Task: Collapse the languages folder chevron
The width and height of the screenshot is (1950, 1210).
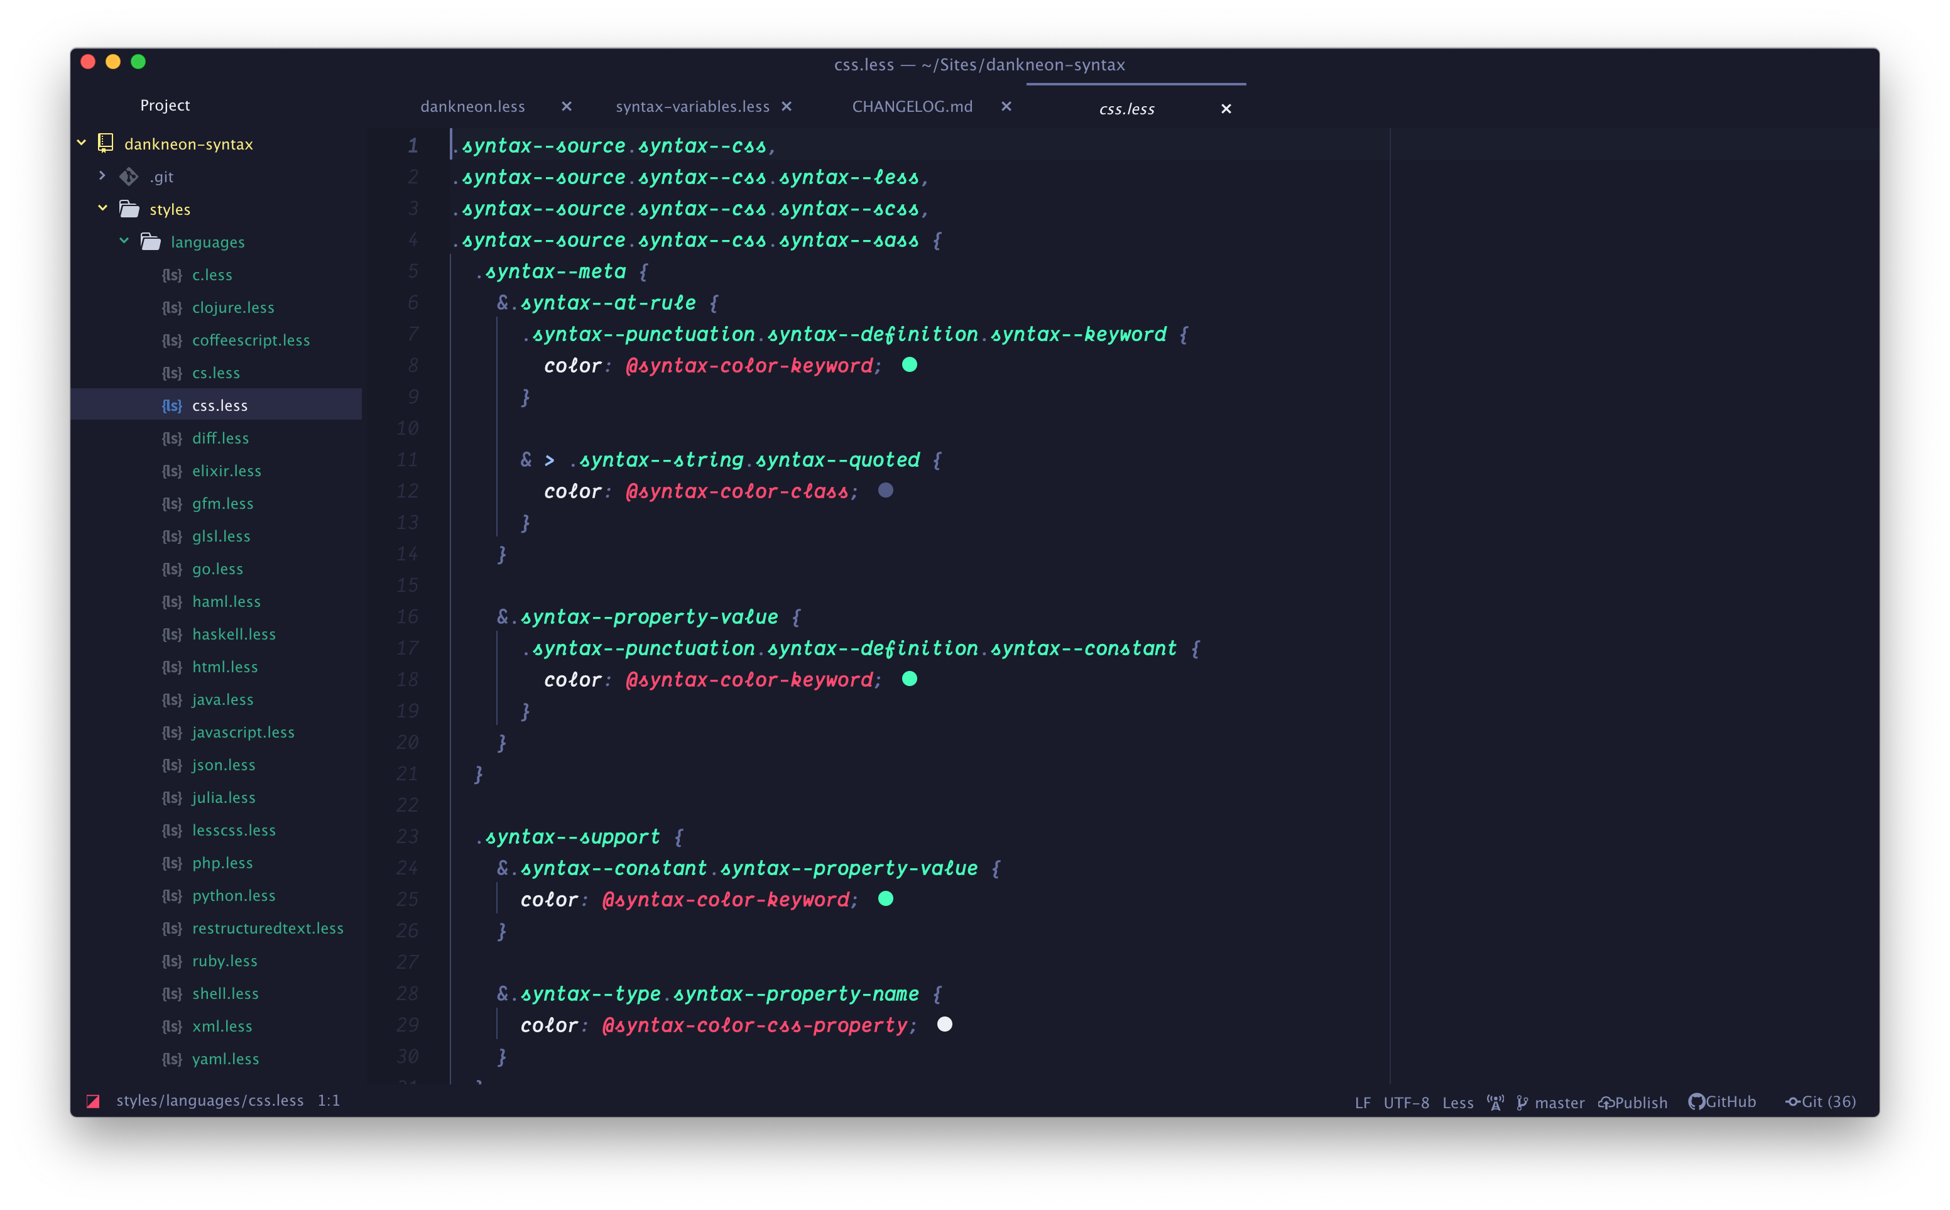Action: pos(124,241)
